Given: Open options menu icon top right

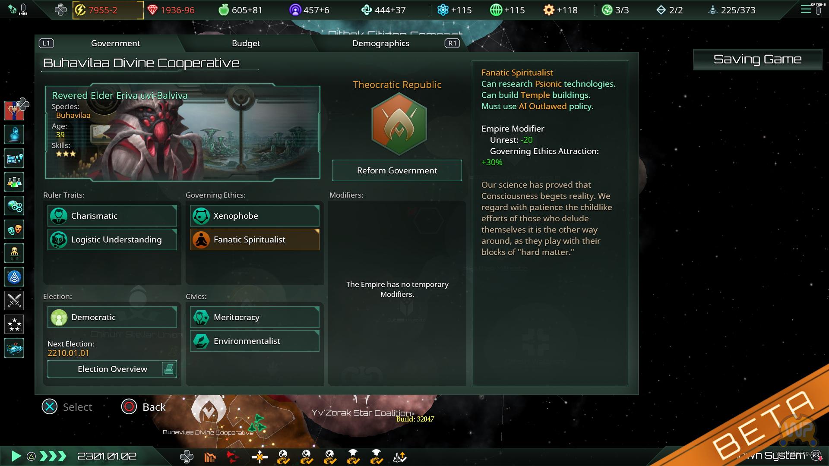Looking at the screenshot, I should 806,9.
